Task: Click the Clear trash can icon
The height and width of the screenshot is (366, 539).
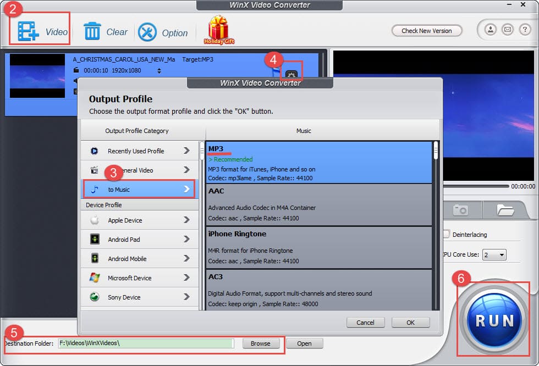Action: (x=92, y=31)
